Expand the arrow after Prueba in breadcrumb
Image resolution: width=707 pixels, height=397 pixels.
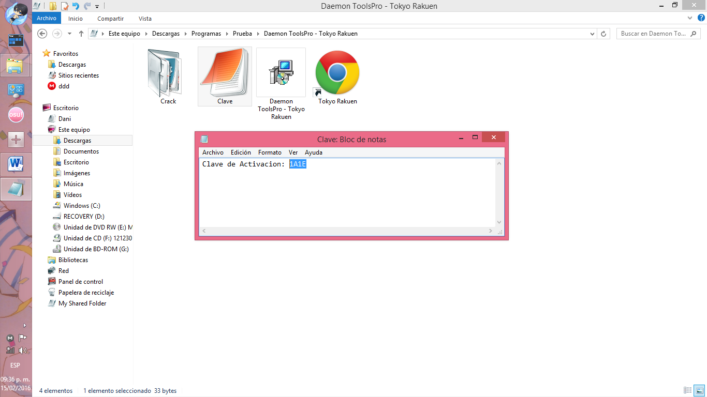[x=258, y=34]
